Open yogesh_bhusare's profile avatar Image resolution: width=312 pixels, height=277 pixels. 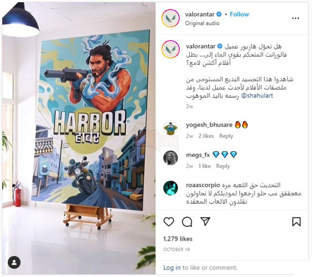[170, 128]
